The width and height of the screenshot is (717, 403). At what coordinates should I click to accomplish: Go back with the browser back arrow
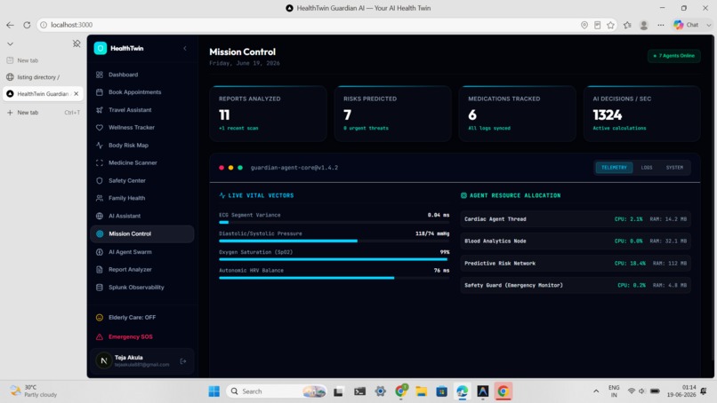tap(10, 25)
